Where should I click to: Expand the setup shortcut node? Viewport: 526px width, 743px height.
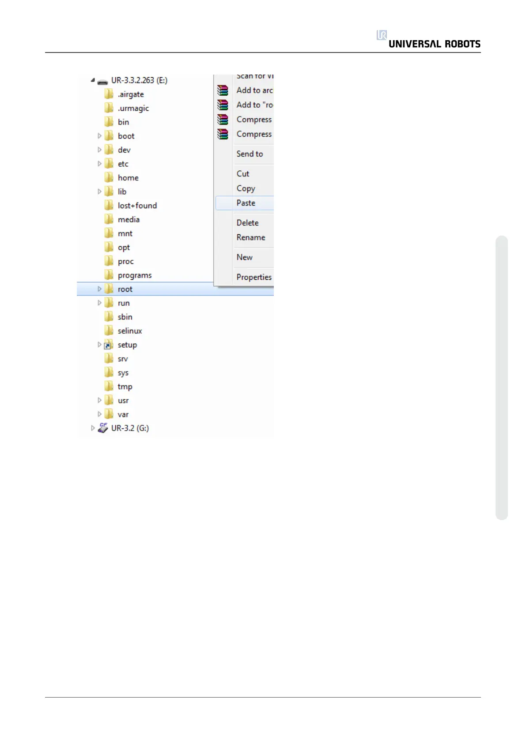[x=99, y=345]
